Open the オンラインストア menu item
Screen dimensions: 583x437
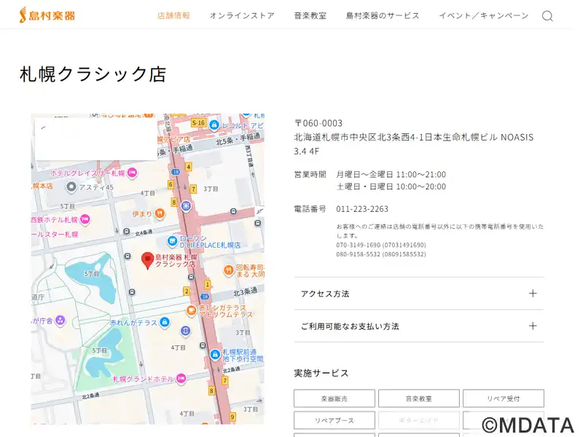[x=242, y=15]
